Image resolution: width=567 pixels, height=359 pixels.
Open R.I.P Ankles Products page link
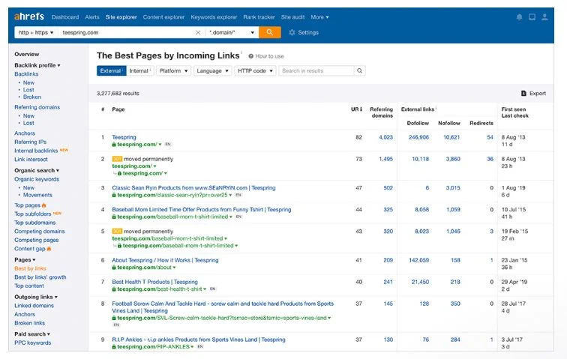pos(199,340)
